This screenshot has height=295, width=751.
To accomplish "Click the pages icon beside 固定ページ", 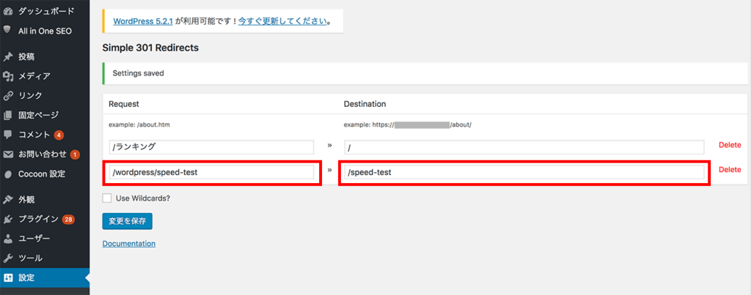I will [x=7, y=115].
